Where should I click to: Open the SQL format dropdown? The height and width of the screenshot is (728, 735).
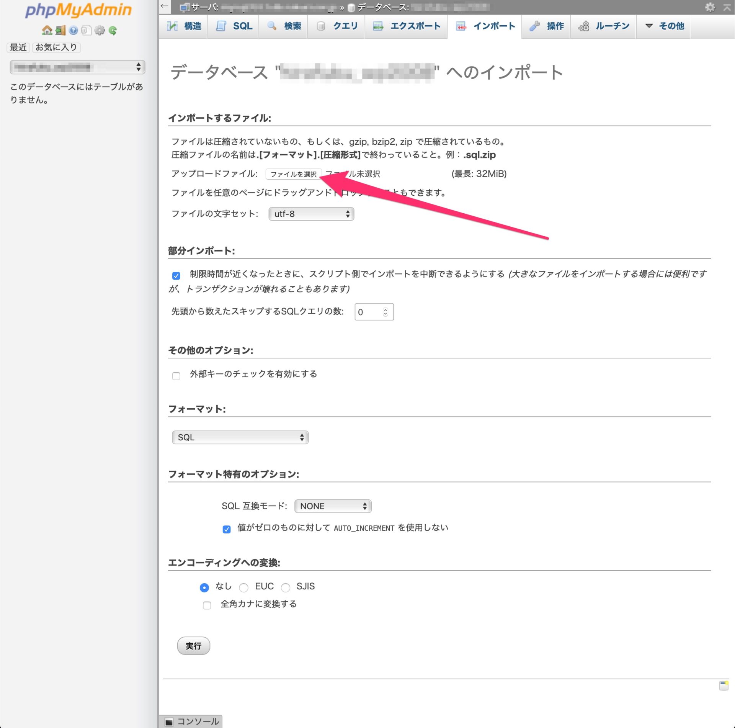240,437
